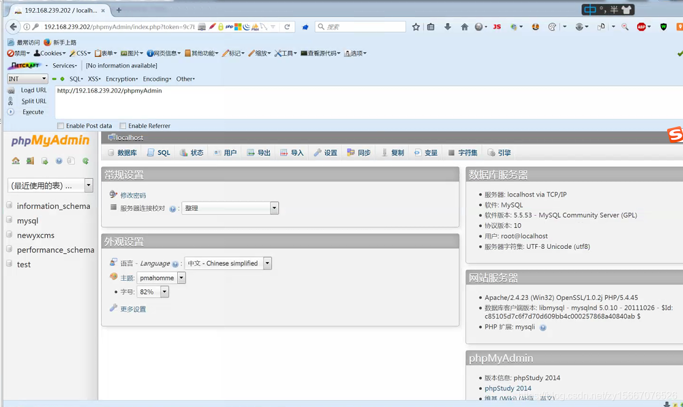Click the phpStudy 2014 link
Image resolution: width=683 pixels, height=407 pixels.
point(508,388)
